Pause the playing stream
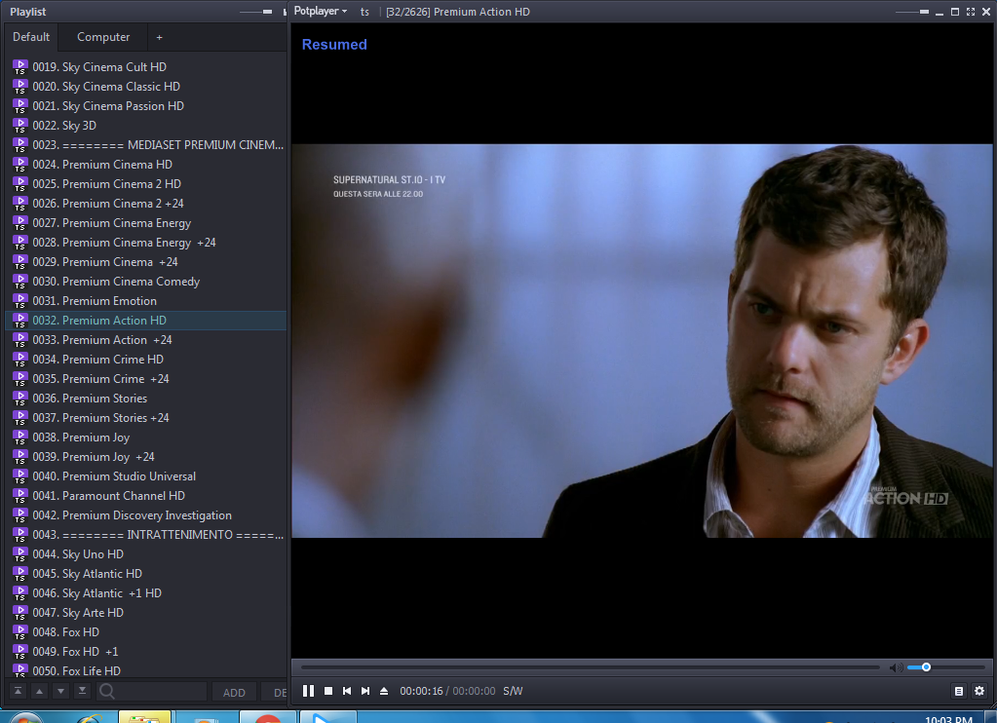 pyautogui.click(x=308, y=691)
